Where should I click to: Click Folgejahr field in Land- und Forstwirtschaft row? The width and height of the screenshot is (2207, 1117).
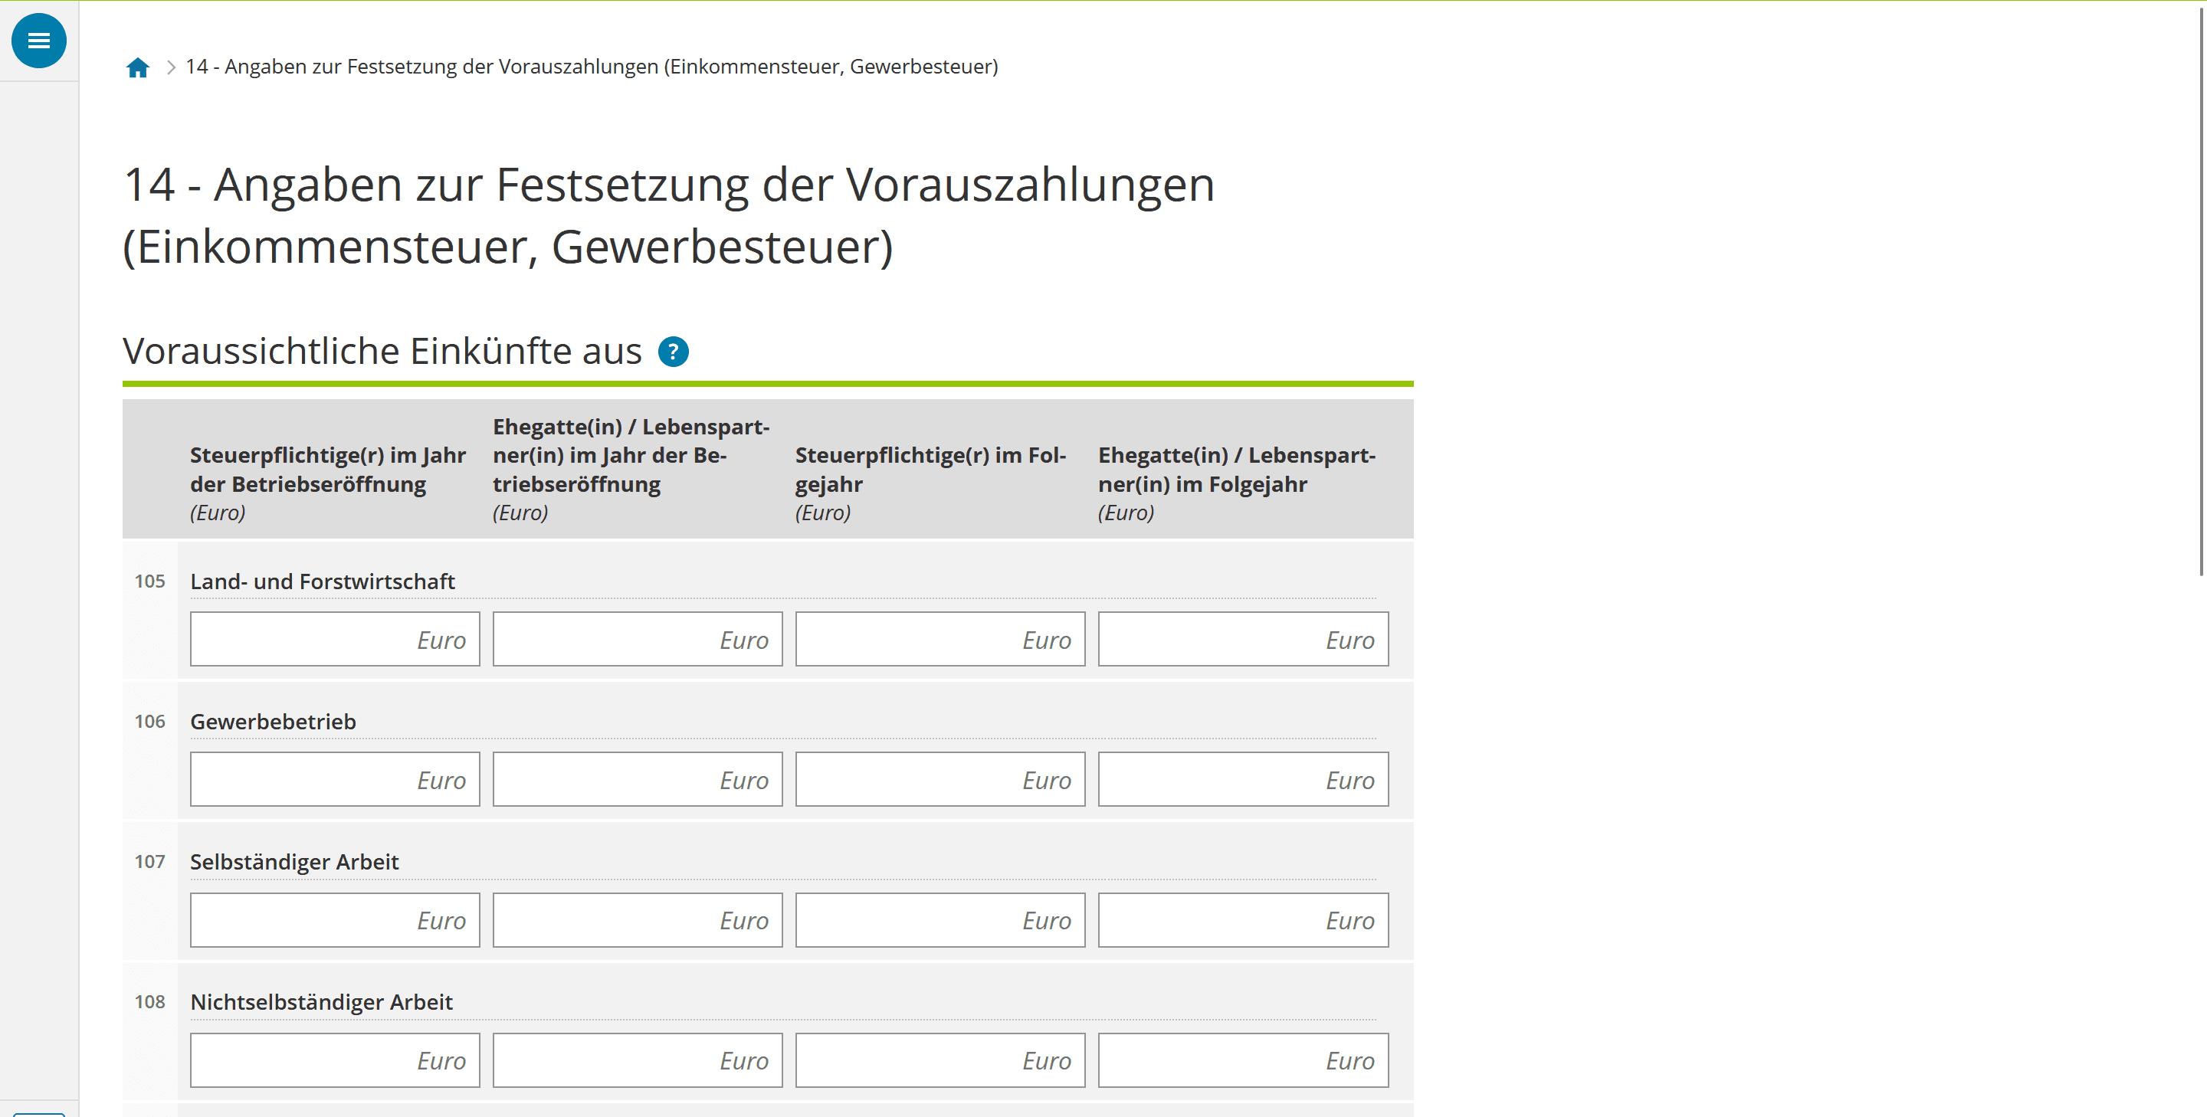pos(940,639)
